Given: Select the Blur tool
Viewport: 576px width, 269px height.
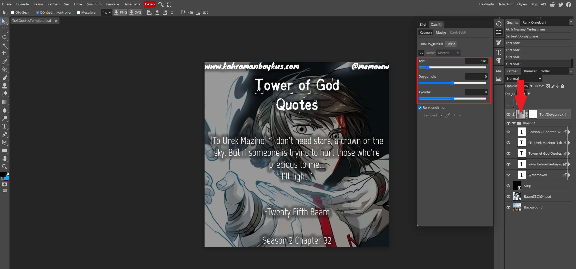Looking at the screenshot, I should (5, 110).
